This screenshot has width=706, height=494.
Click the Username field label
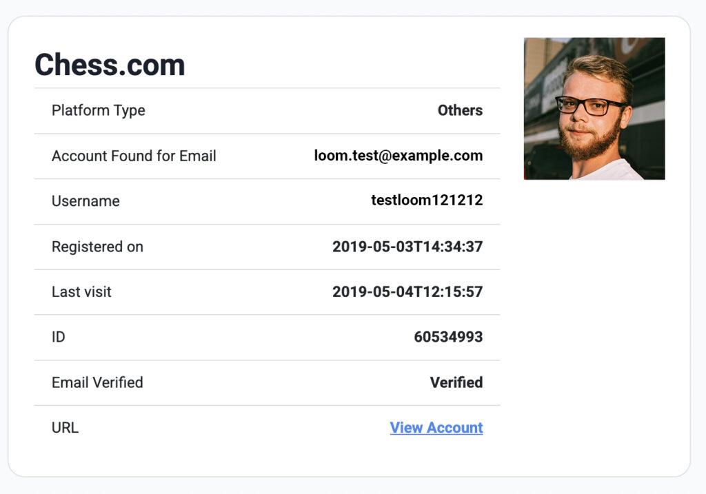pos(86,201)
